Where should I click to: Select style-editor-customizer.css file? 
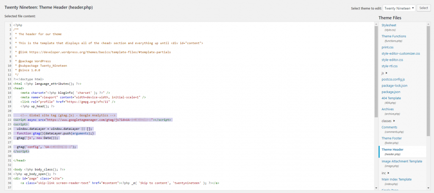click(401, 53)
